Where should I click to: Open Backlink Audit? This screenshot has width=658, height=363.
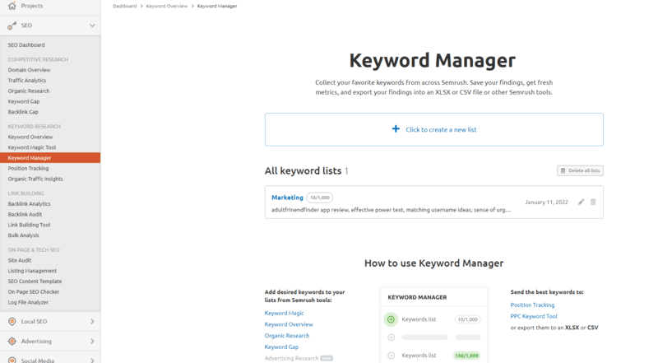click(25, 214)
